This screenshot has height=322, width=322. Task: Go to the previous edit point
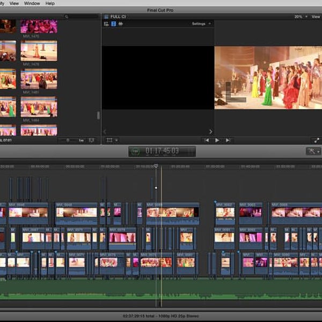(x=207, y=140)
